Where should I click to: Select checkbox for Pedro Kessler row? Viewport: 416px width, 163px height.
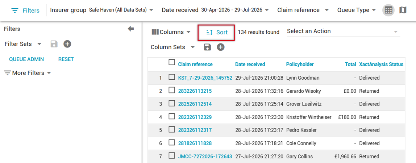pos(172,130)
